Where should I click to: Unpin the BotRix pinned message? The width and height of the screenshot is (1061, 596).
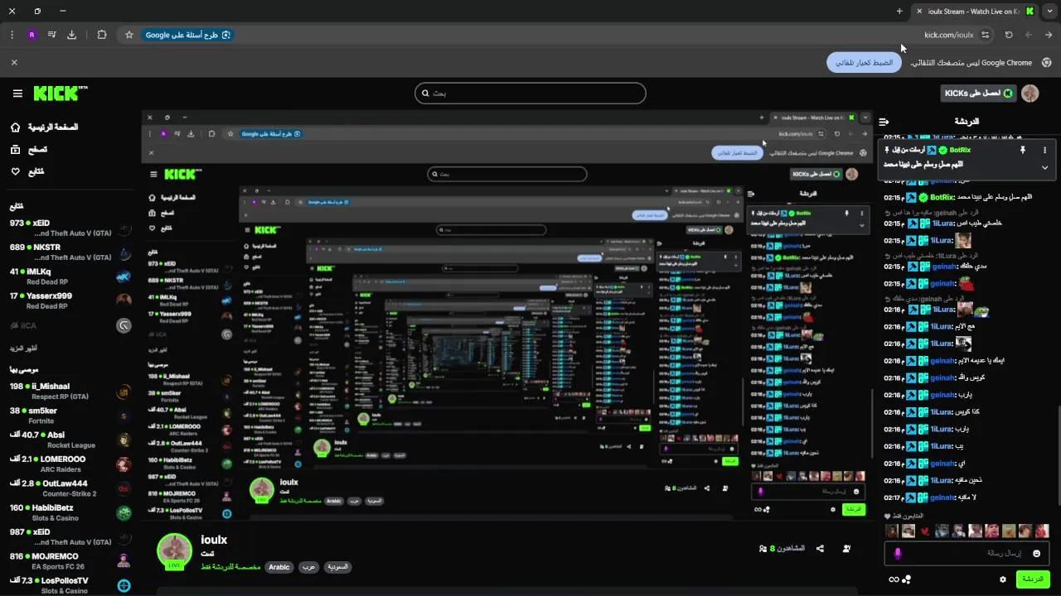click(x=1023, y=150)
